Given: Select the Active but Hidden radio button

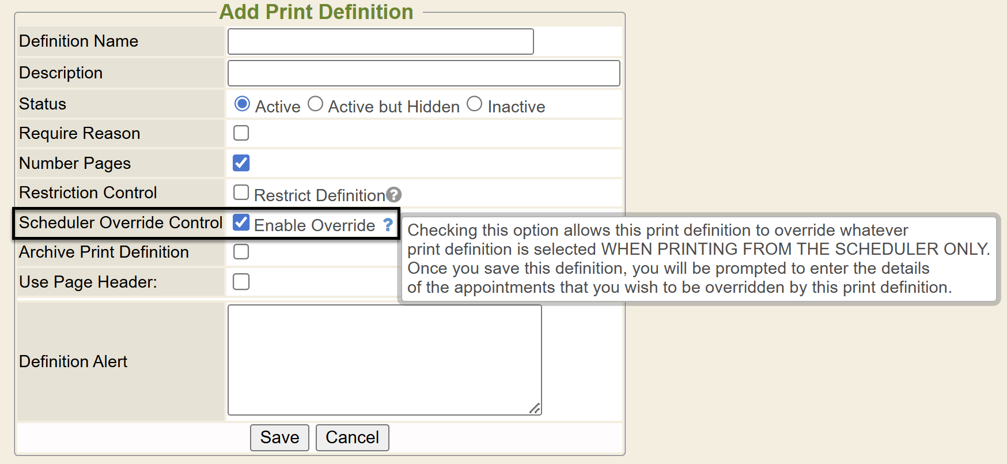Looking at the screenshot, I should [x=315, y=104].
